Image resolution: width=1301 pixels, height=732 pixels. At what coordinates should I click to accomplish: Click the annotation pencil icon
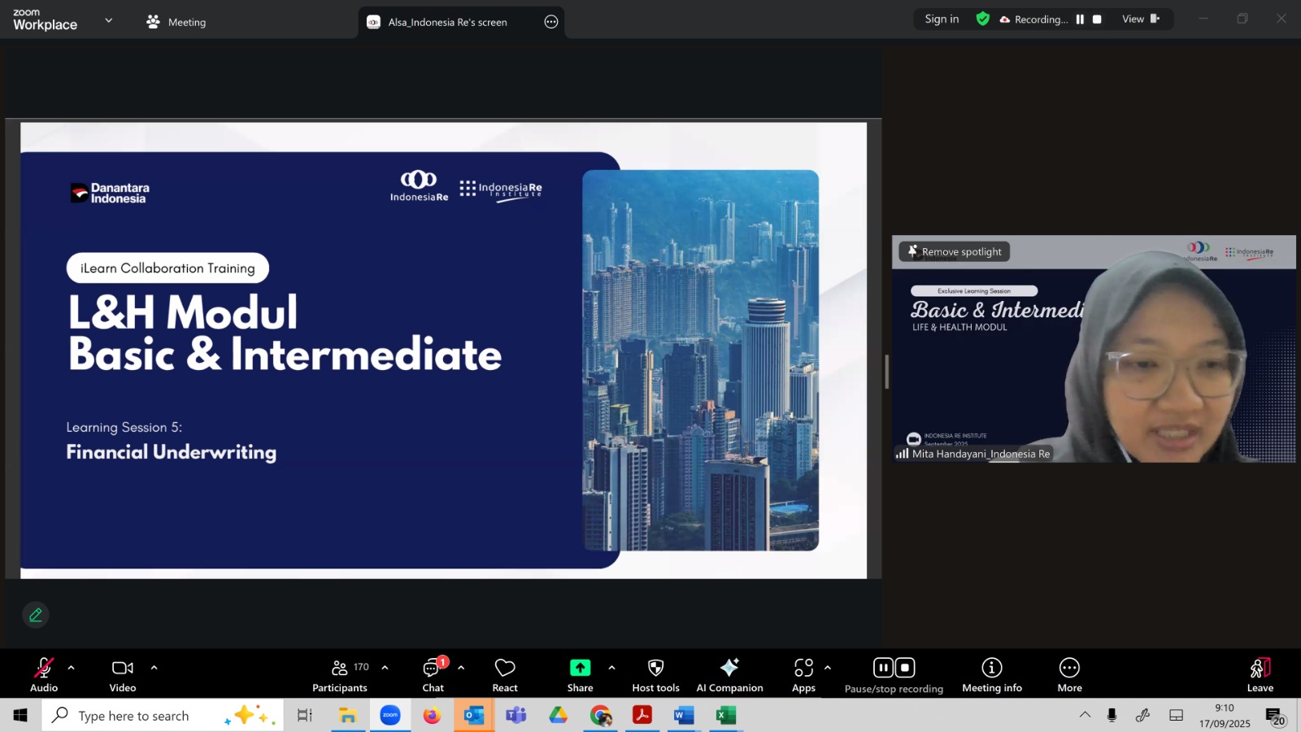pyautogui.click(x=36, y=615)
